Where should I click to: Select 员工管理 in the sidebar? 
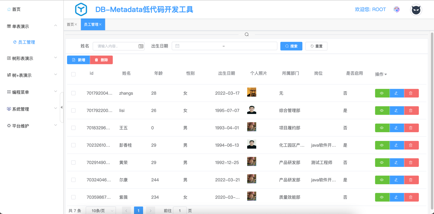[x=27, y=42]
